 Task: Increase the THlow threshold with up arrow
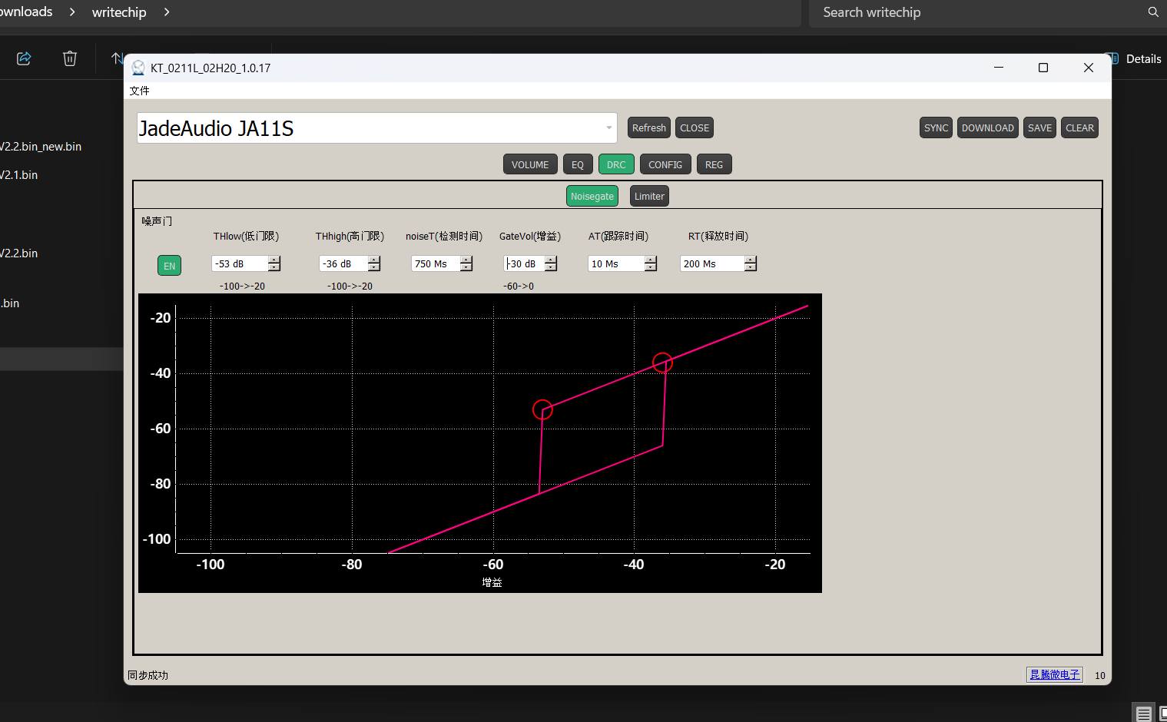click(x=274, y=260)
